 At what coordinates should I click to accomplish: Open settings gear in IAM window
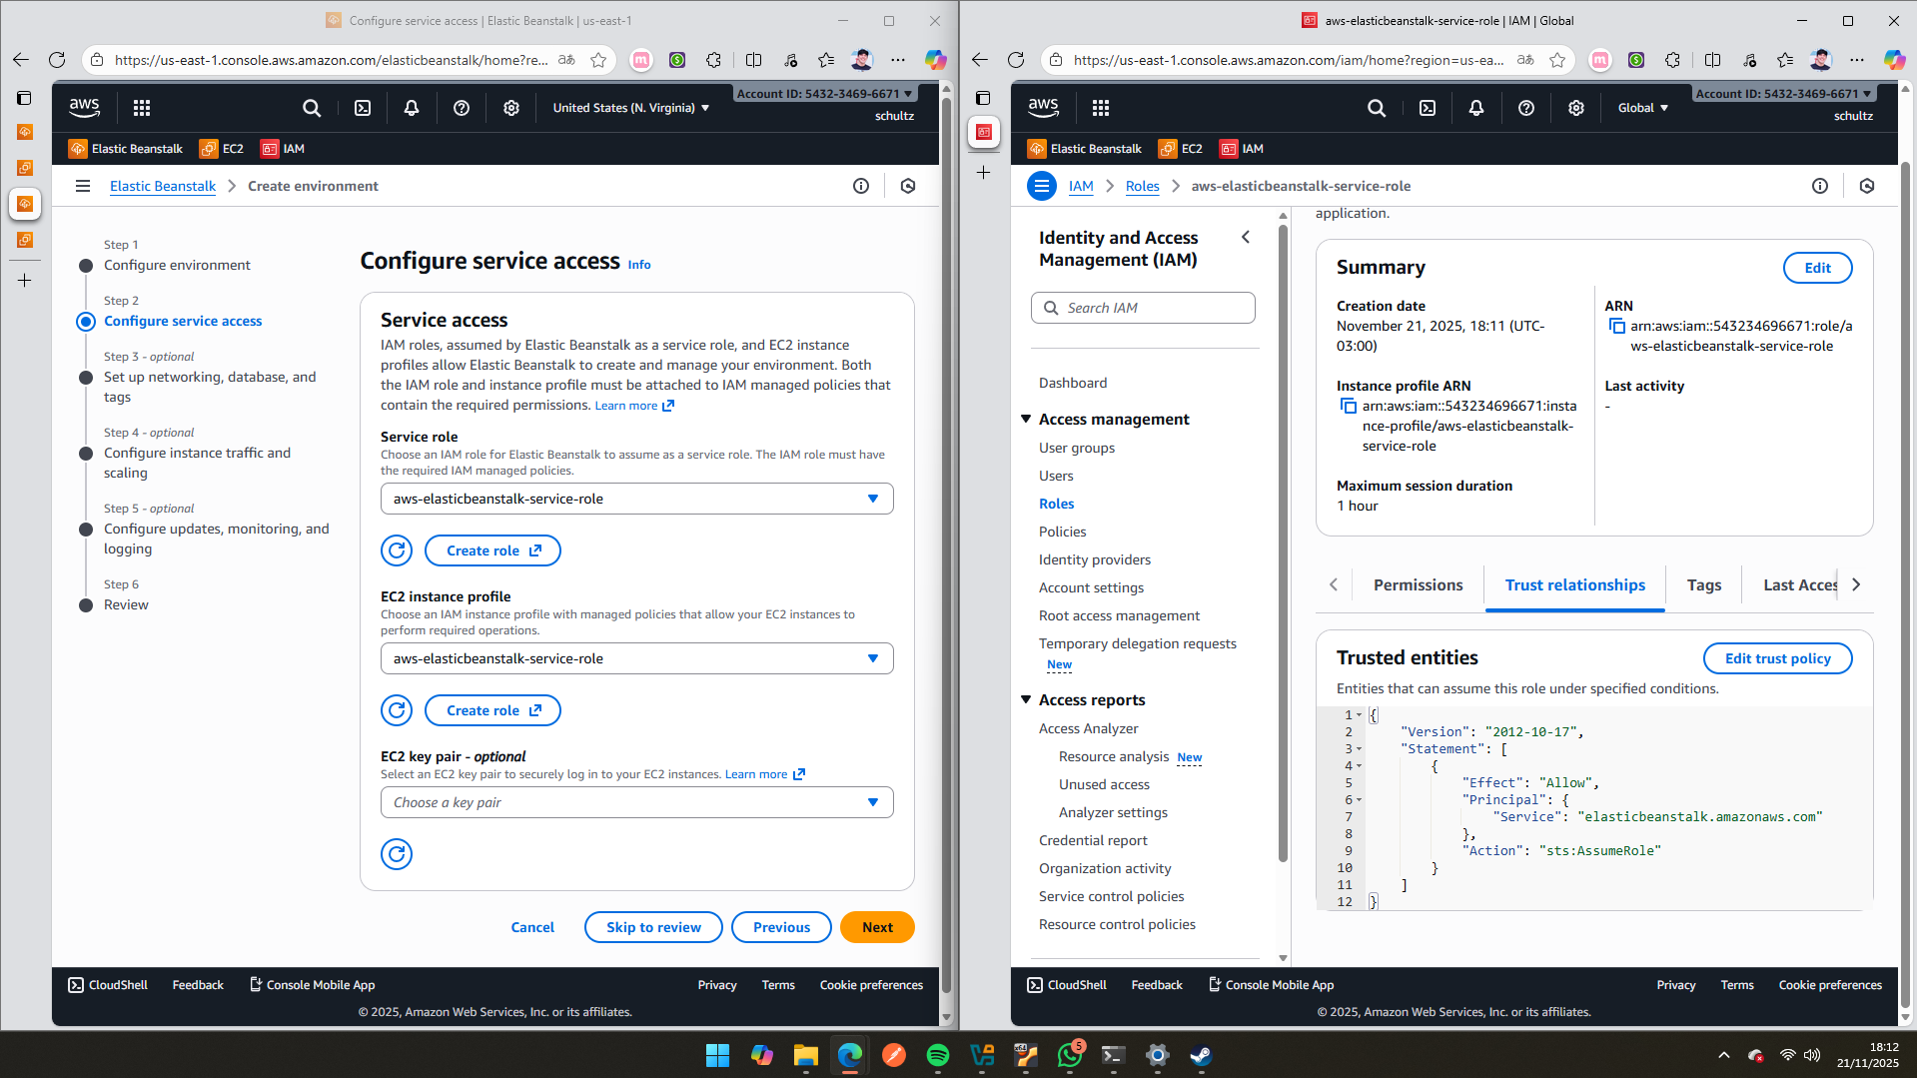[1576, 108]
